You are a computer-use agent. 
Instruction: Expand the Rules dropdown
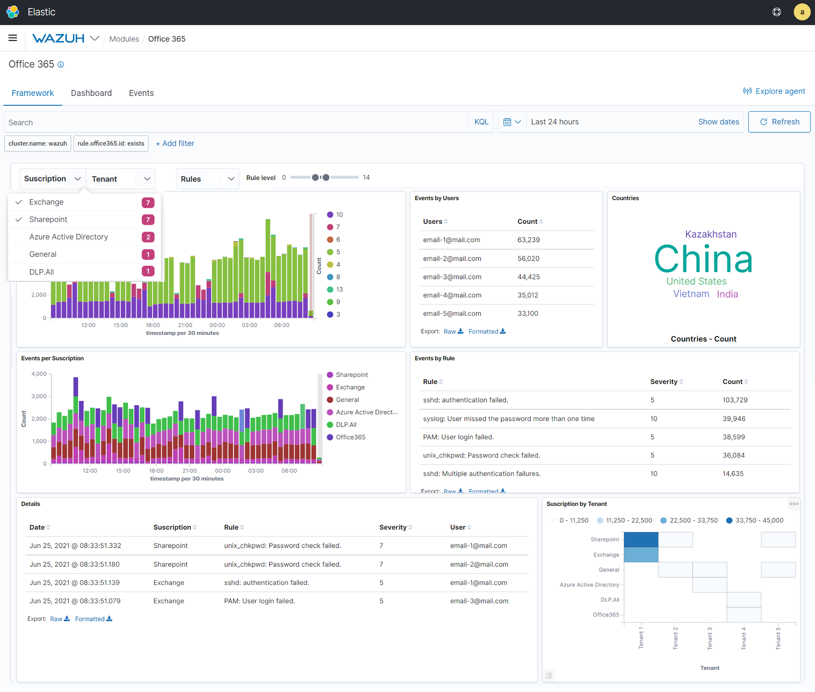tap(207, 178)
